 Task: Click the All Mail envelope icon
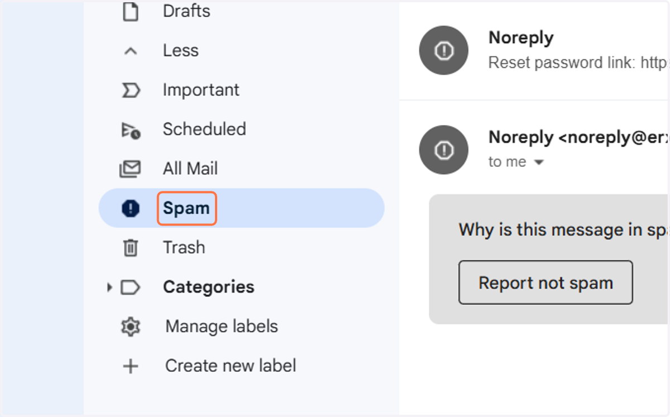tap(130, 169)
